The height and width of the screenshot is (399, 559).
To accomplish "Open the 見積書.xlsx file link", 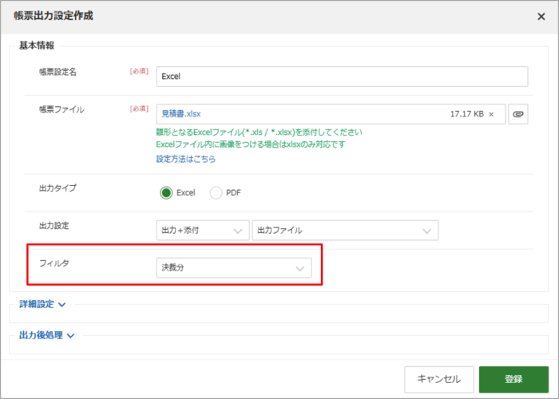I will [181, 114].
